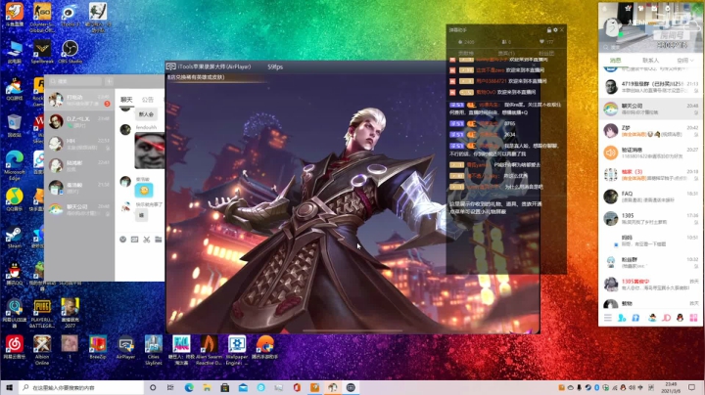705x395 pixels.
Task: Open the Tencent QQ penguin desktop icon
Action: pos(14,273)
